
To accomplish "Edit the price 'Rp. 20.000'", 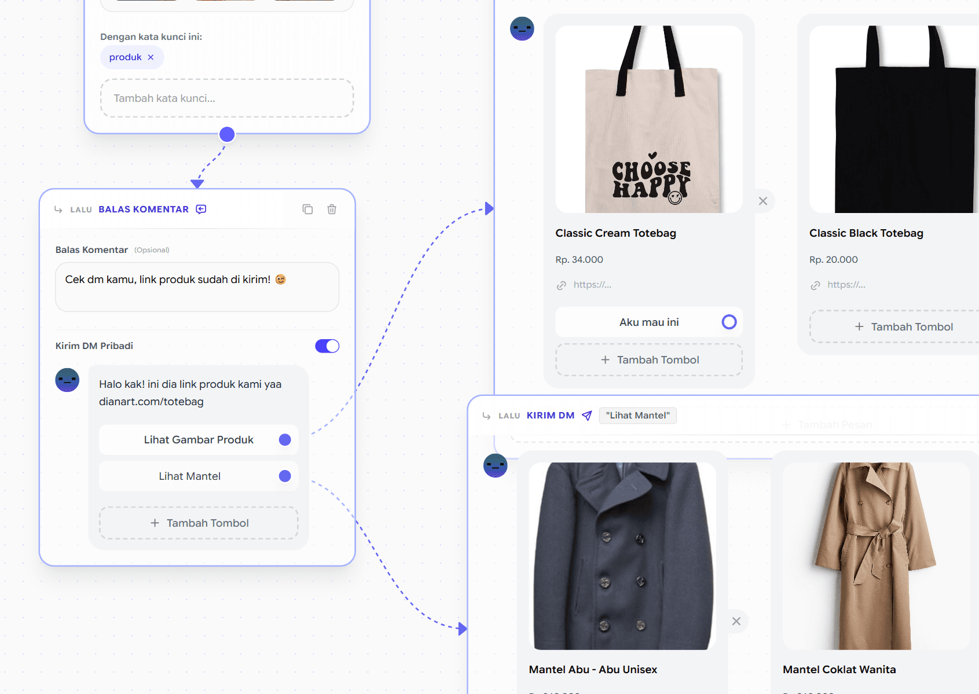I will point(833,260).
